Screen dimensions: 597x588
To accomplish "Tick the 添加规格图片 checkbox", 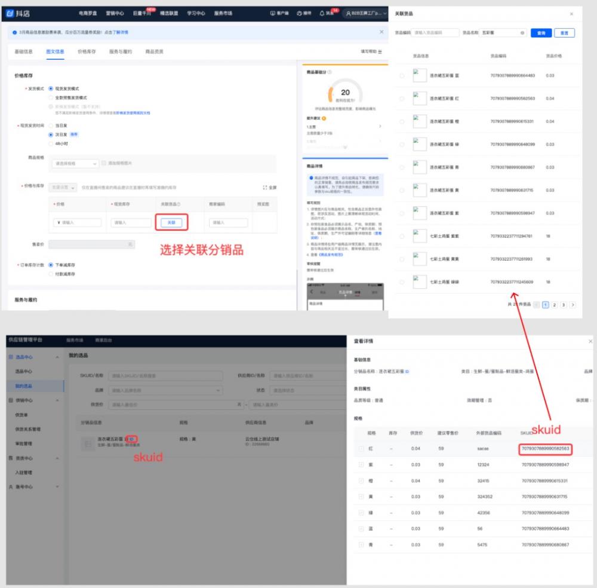I will click(x=103, y=163).
